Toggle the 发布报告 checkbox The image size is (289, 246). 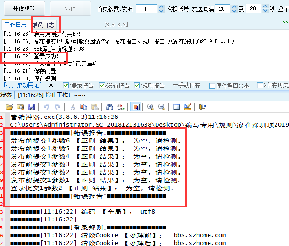click(102, 85)
